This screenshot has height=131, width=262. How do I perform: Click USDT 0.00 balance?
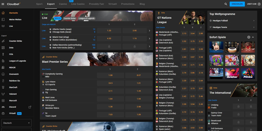click(x=252, y=4)
